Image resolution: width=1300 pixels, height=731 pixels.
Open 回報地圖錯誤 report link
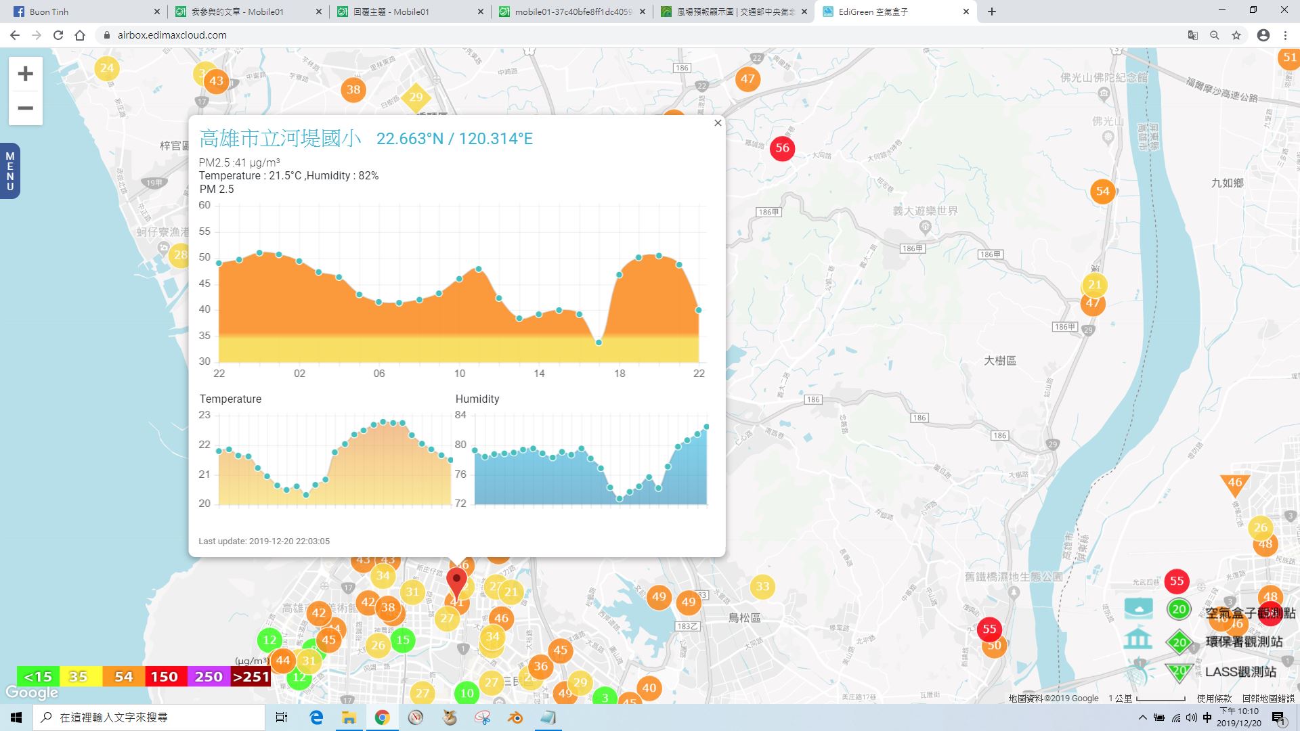coord(1268,699)
